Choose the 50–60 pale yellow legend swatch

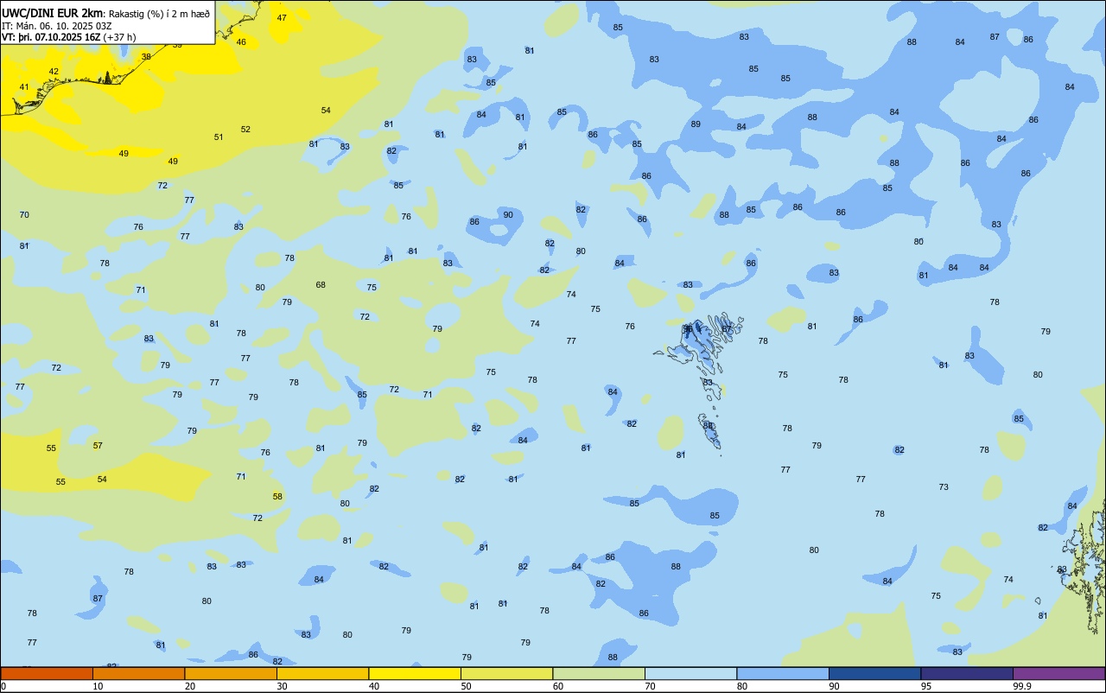coord(506,673)
